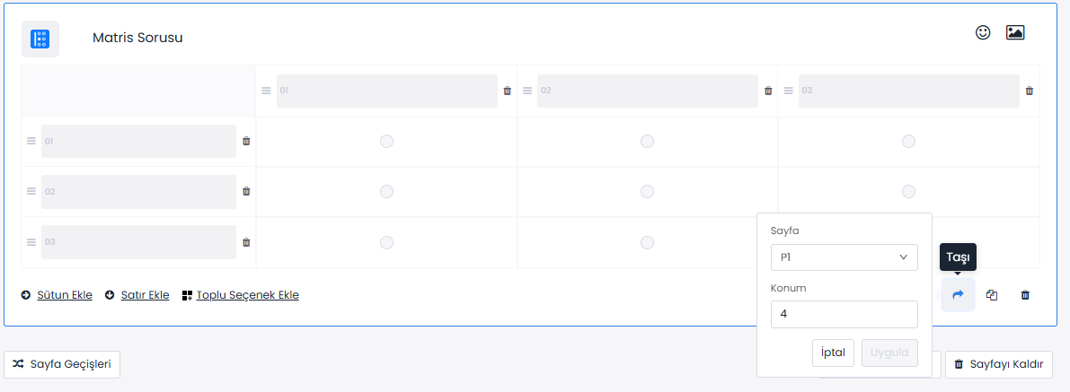1070x392 pixels.
Task: Delete column 03 with trash icon
Action: [x=1030, y=91]
